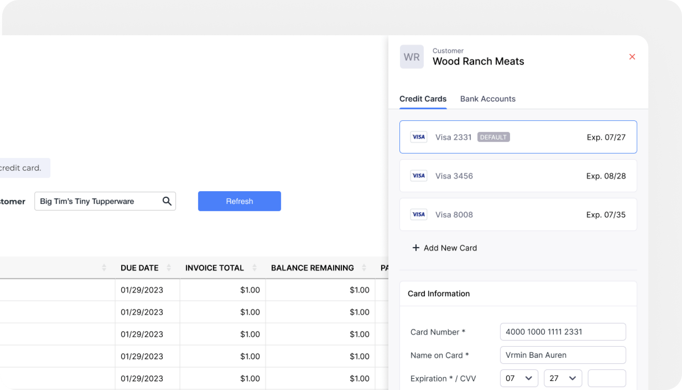Click Add New Card
682x390 pixels.
(x=444, y=248)
